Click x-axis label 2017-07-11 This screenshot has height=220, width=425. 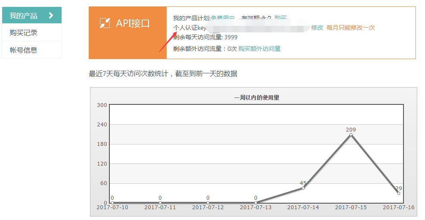point(160,207)
